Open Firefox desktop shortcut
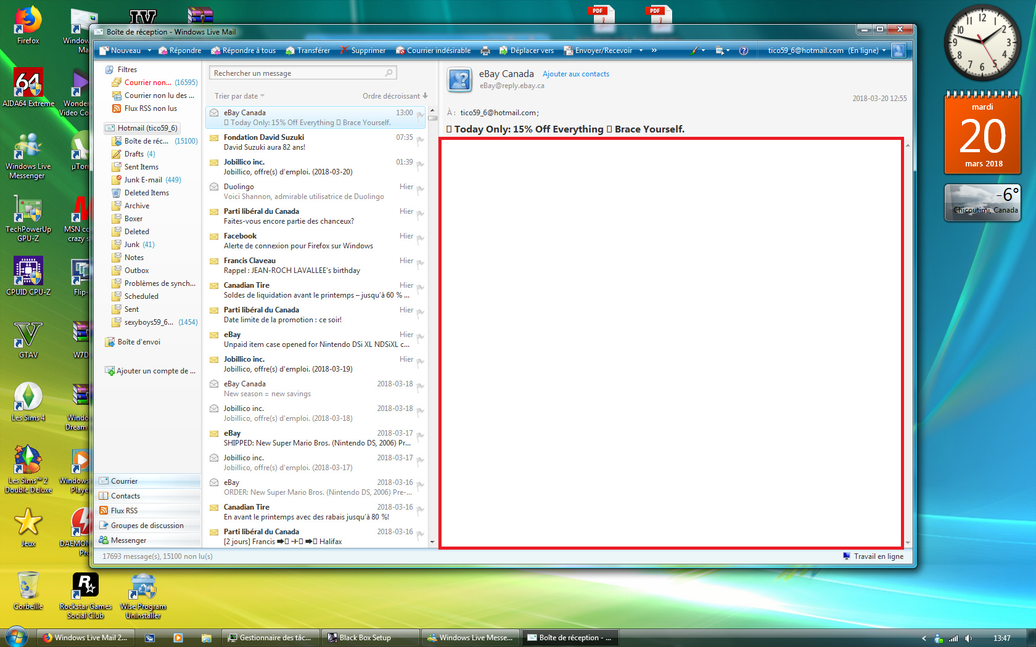Viewport: 1036px width, 647px height. point(28,26)
